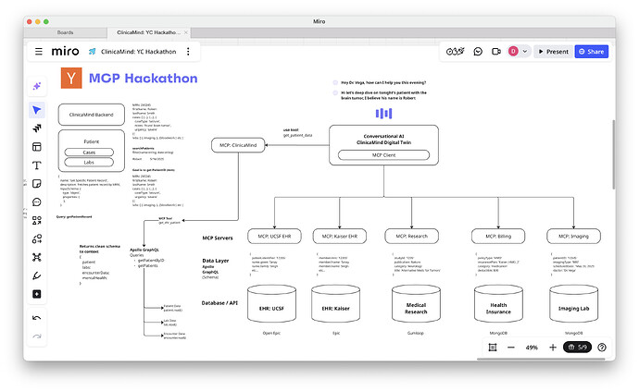Click the 'Apollo GraphQL' queries text

(x=144, y=250)
